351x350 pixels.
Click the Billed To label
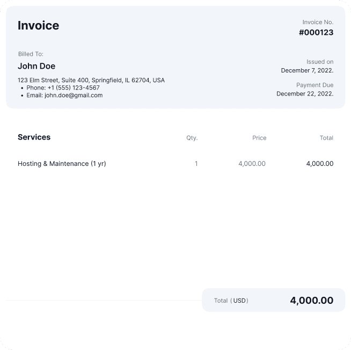click(31, 54)
